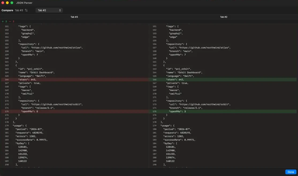This screenshot has height=176, width=298.
Task: Close the JSON Parser window with the red button
Action: pyautogui.click(x=3, y=3)
